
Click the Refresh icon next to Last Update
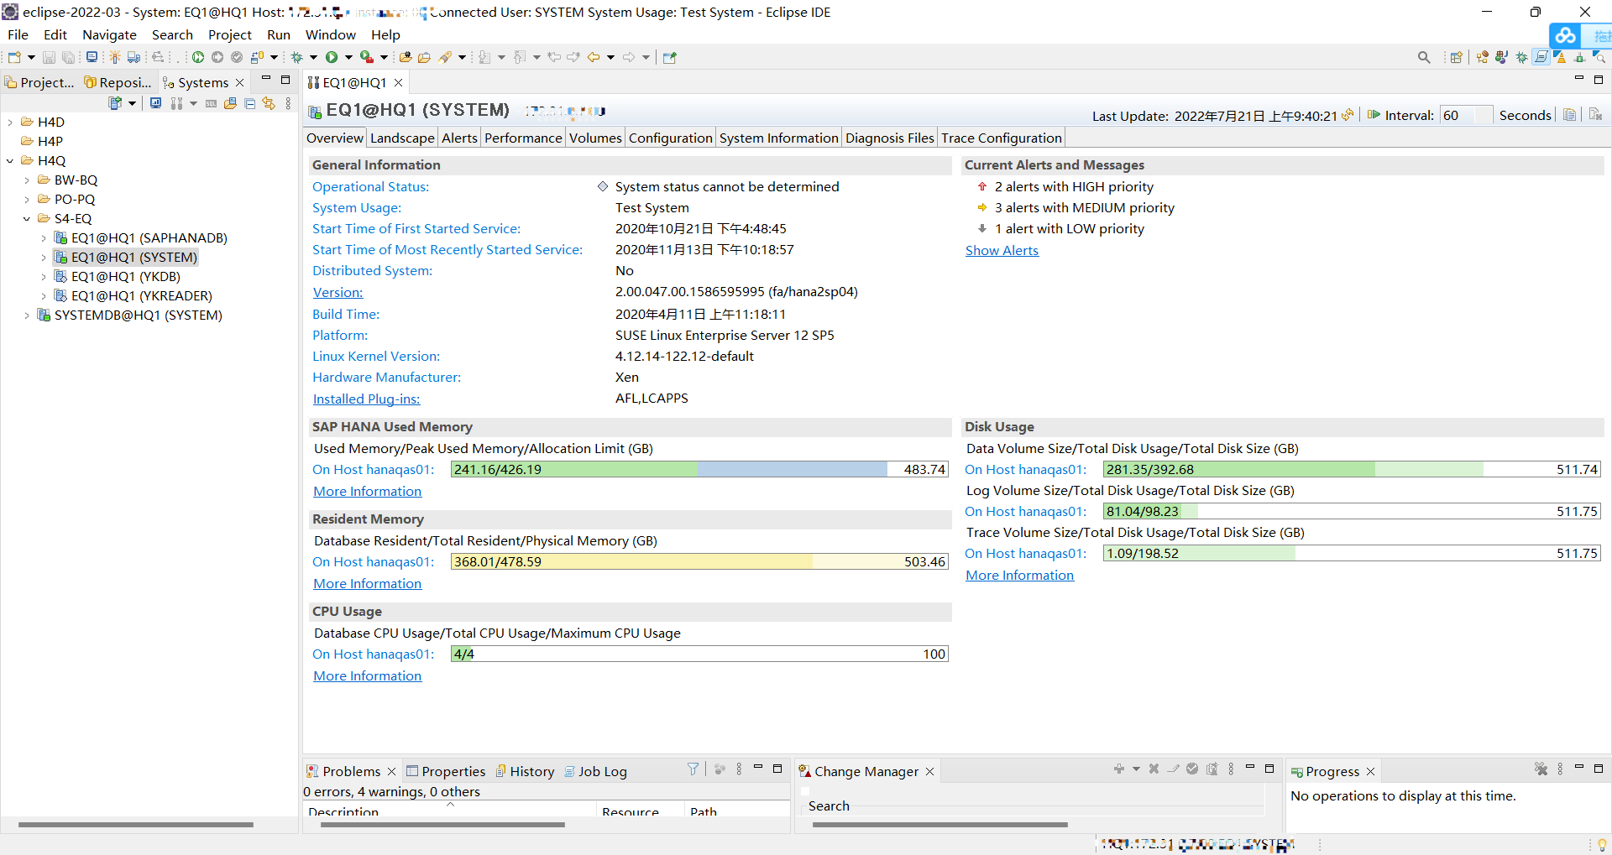tap(1348, 115)
